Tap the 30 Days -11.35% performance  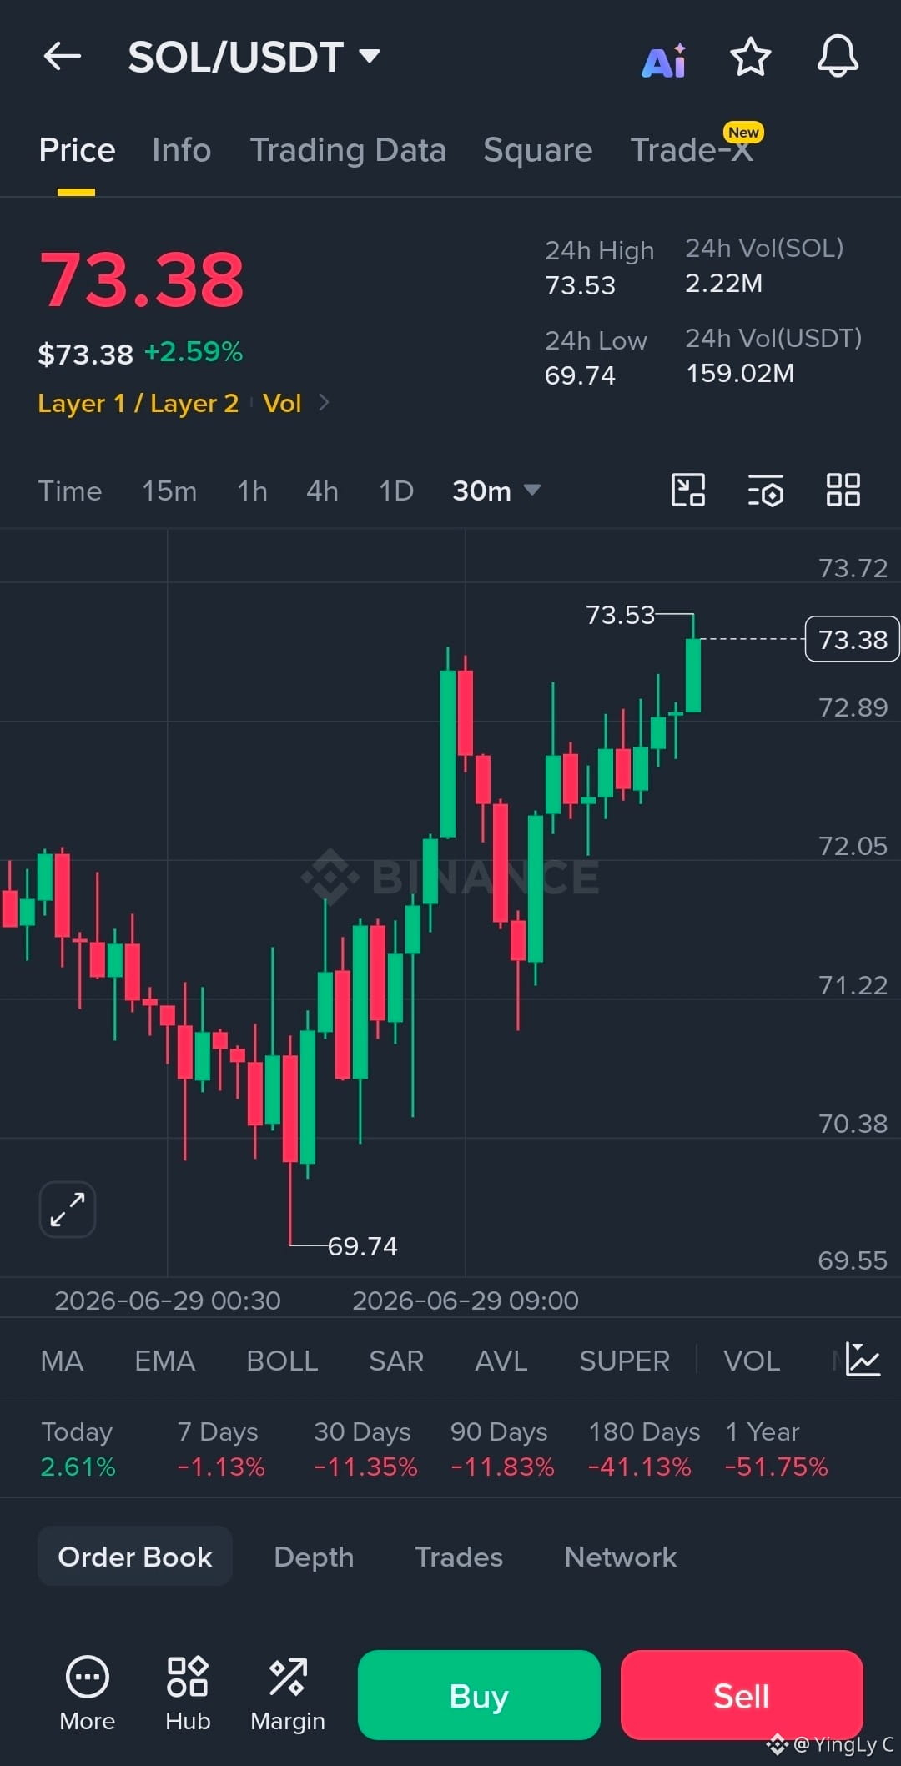click(x=365, y=1450)
